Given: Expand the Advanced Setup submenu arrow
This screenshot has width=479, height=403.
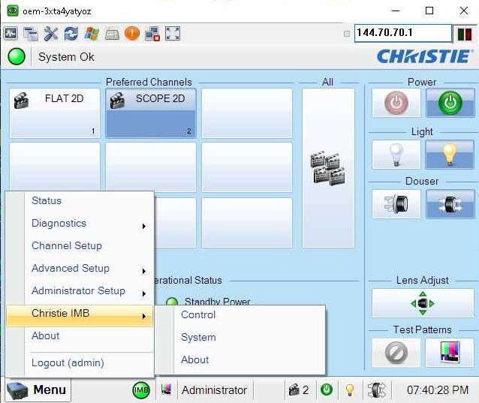Looking at the screenshot, I should pyautogui.click(x=144, y=271).
